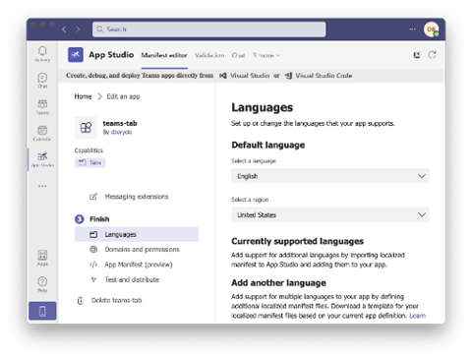
Task: Open the profile avatar menu
Action: (x=432, y=30)
